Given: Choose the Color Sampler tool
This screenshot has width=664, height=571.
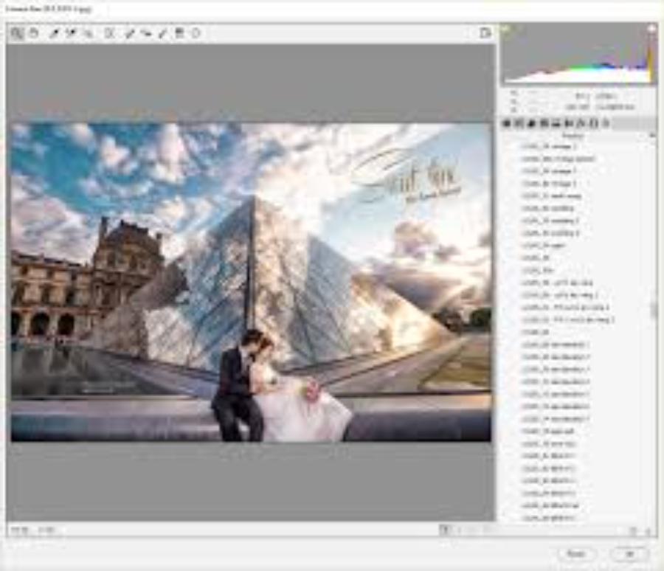Looking at the screenshot, I should coord(72,33).
